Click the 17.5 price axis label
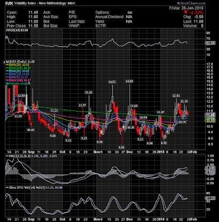 coord(210,64)
